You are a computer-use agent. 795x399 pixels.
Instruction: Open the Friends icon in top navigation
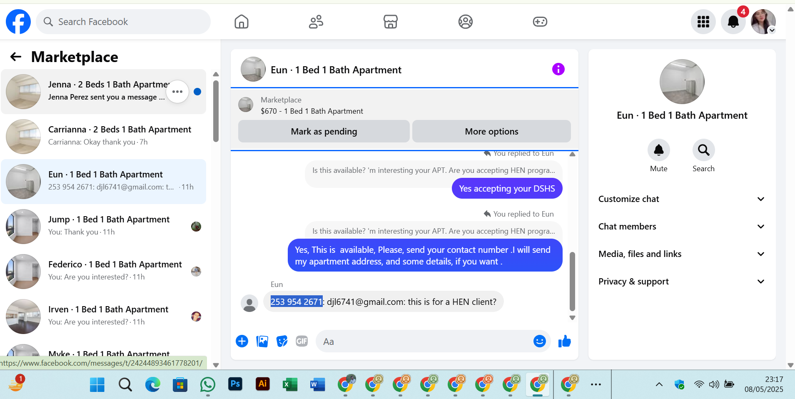coord(316,22)
